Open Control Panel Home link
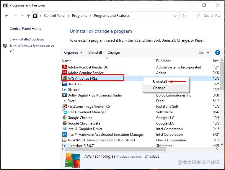Image resolution: width=225 pixels, height=170 pixels. pyautogui.click(x=25, y=29)
